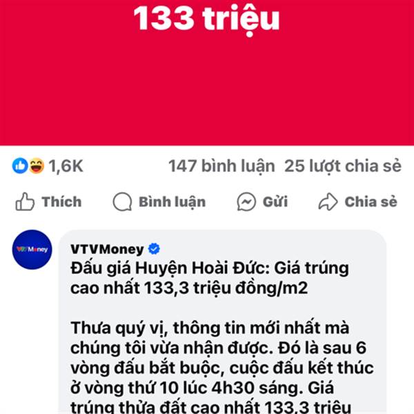
Task: Click the Thích button label
Action: point(62,201)
